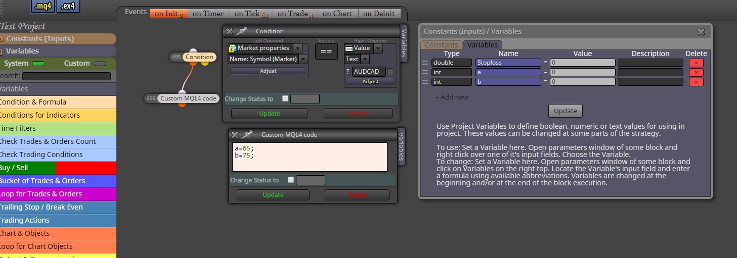
Task: Delete the variable b row
Action: [x=696, y=82]
